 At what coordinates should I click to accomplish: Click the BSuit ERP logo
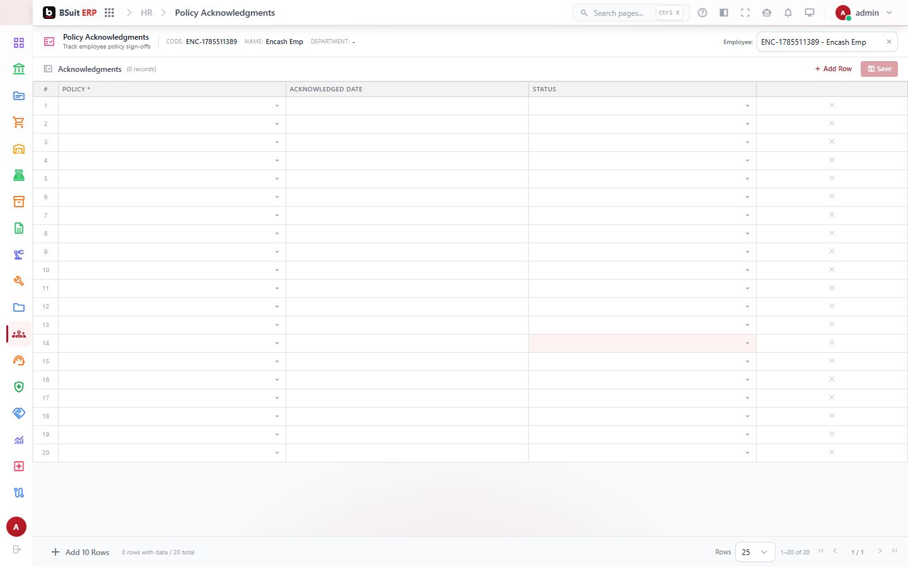tap(70, 13)
